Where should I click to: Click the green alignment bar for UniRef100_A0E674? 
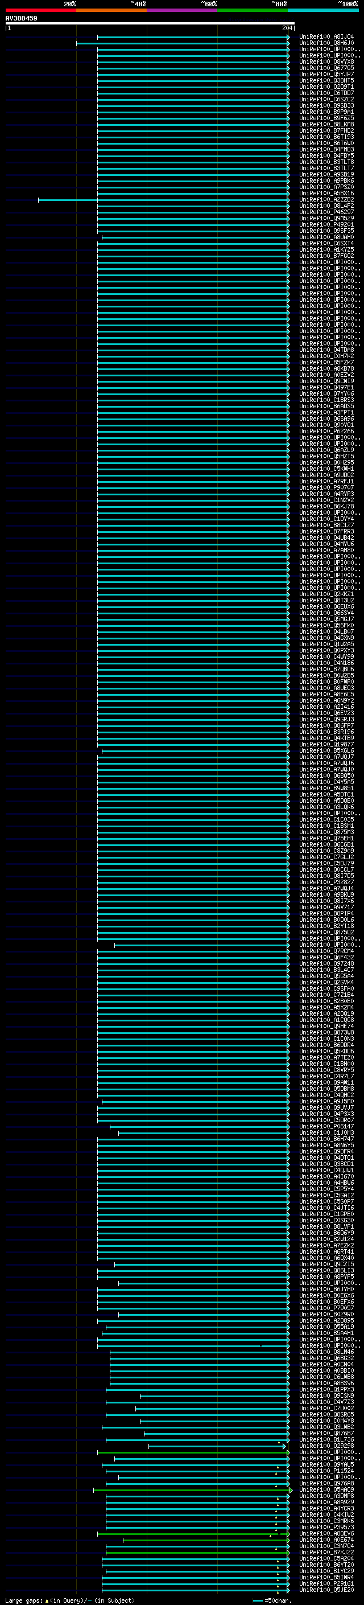pos(206,1540)
